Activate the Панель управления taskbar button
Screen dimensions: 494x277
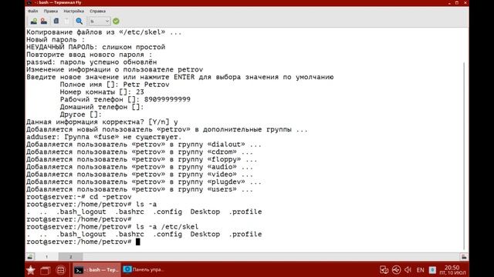[x=144, y=269]
